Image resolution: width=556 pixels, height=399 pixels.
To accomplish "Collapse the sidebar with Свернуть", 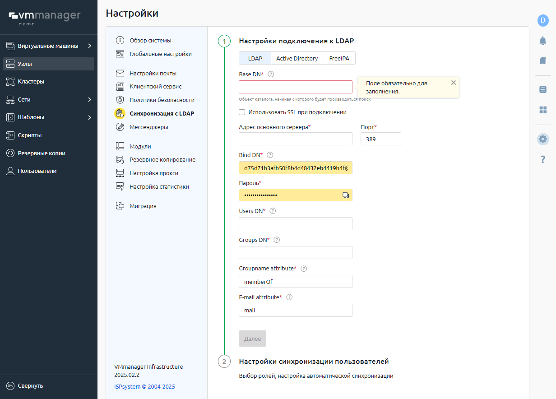I will point(30,386).
